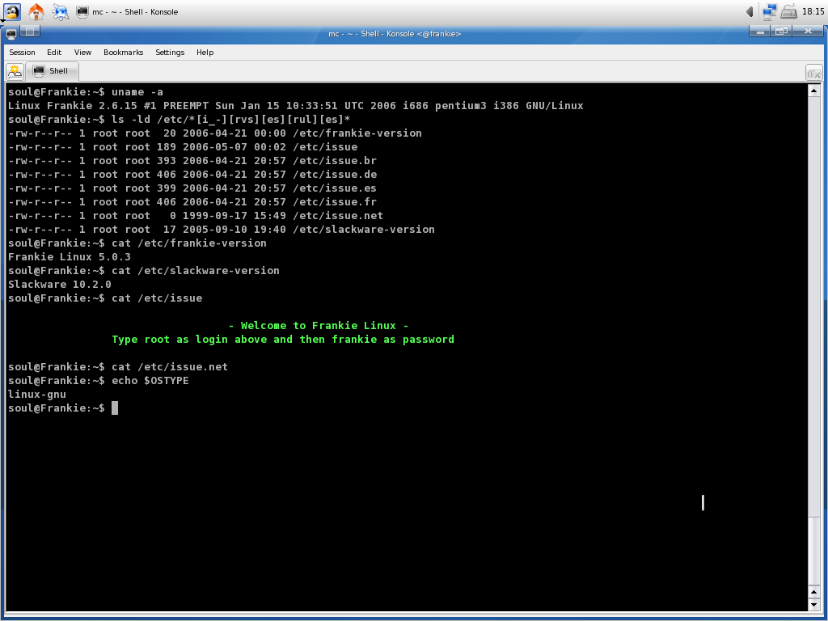This screenshot has width=828, height=621.
Task: Click the 'Linux Frankie 2.6.15' kernel output line
Action: tap(296, 106)
